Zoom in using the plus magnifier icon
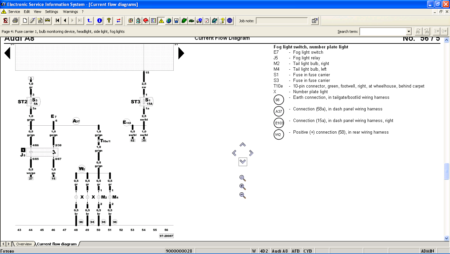Image resolution: width=450 pixels, height=254 pixels. point(243,187)
